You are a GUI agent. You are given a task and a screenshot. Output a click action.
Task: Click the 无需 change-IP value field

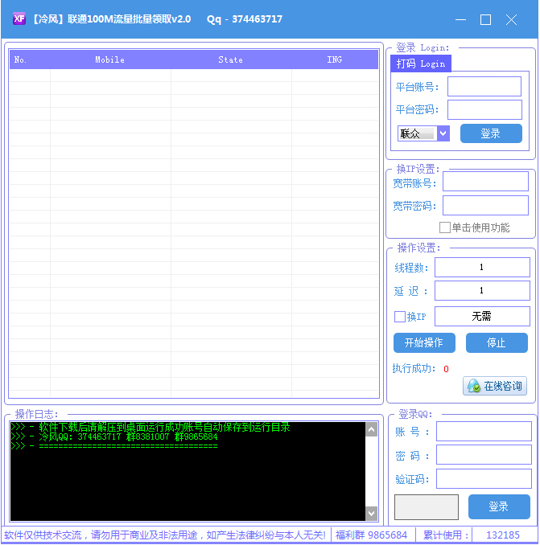482,316
